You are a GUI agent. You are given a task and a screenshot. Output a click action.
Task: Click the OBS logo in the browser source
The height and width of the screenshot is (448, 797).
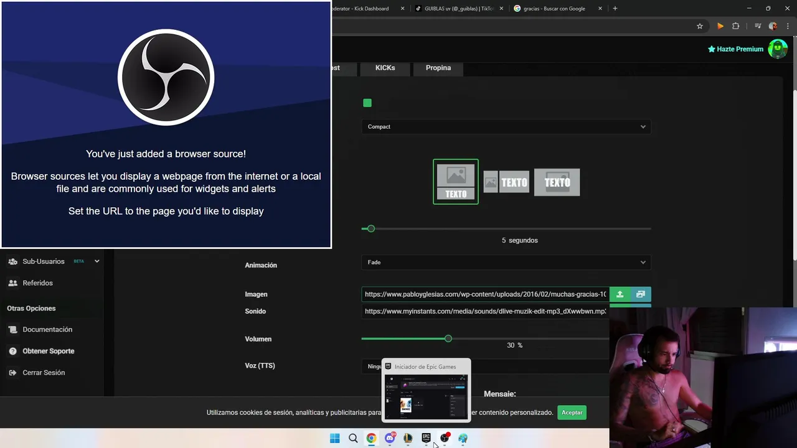[166, 77]
